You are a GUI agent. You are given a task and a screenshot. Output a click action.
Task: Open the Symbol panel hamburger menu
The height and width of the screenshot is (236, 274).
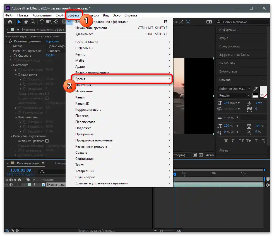click(x=263, y=80)
